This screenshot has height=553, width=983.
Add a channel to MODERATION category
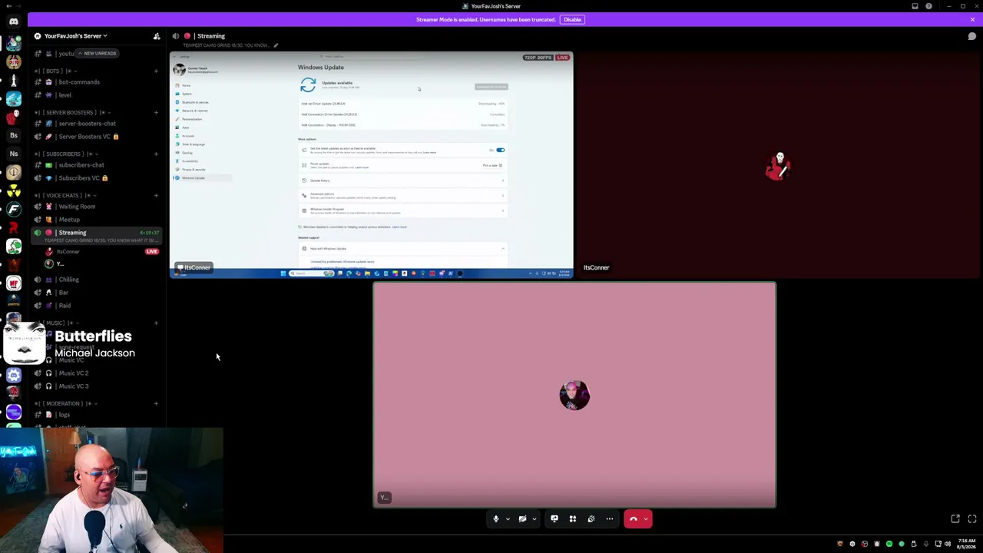(156, 403)
